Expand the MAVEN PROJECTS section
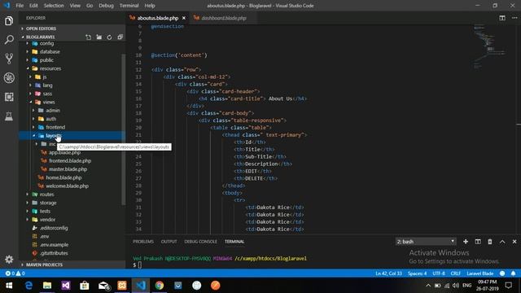This screenshot has width=521, height=293. click(x=44, y=265)
